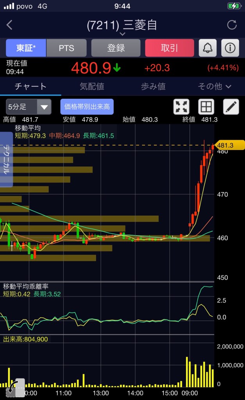Open the テクニカル side panel

tap(7, 159)
